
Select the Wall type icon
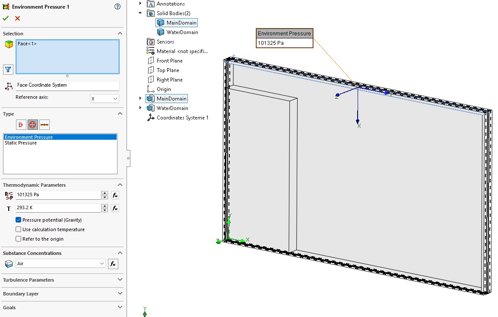pyautogui.click(x=44, y=125)
